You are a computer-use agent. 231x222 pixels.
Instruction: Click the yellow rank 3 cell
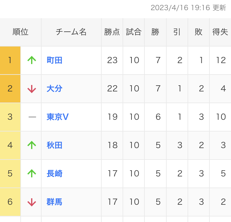pyautogui.click(x=10, y=117)
